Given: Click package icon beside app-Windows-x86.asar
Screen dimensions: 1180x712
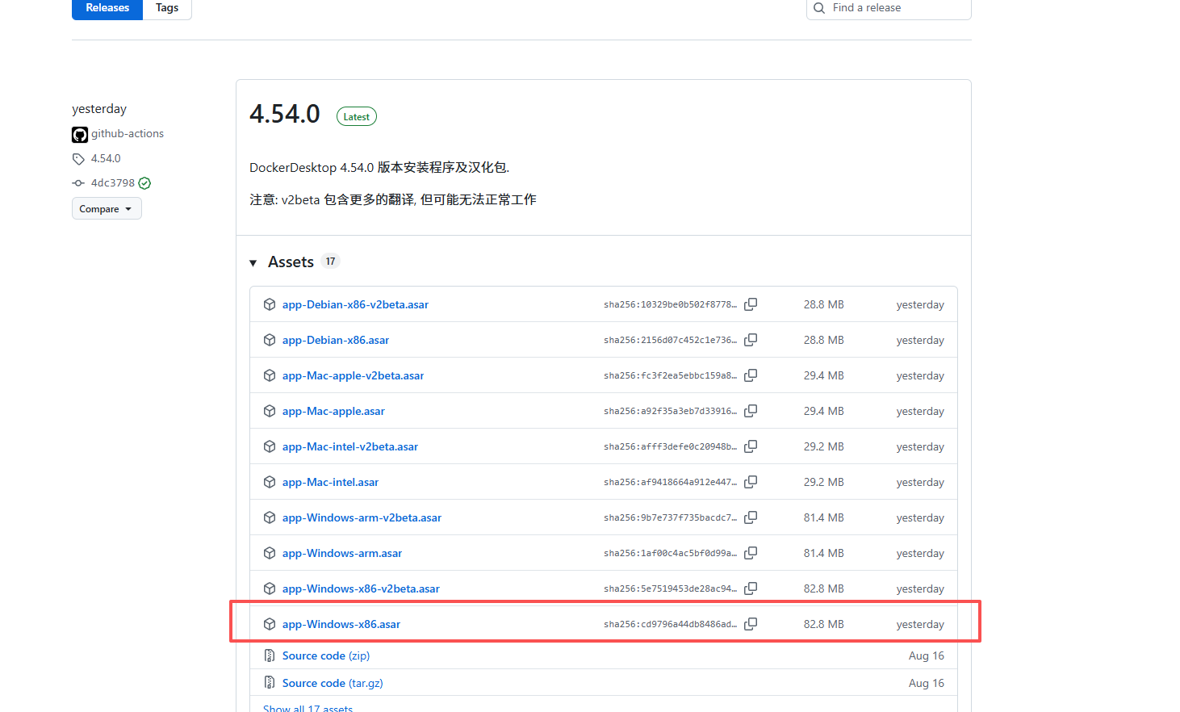Looking at the screenshot, I should pos(270,624).
